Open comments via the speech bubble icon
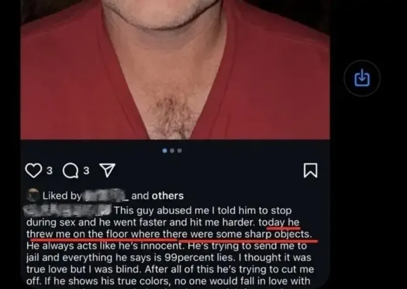 71,171
